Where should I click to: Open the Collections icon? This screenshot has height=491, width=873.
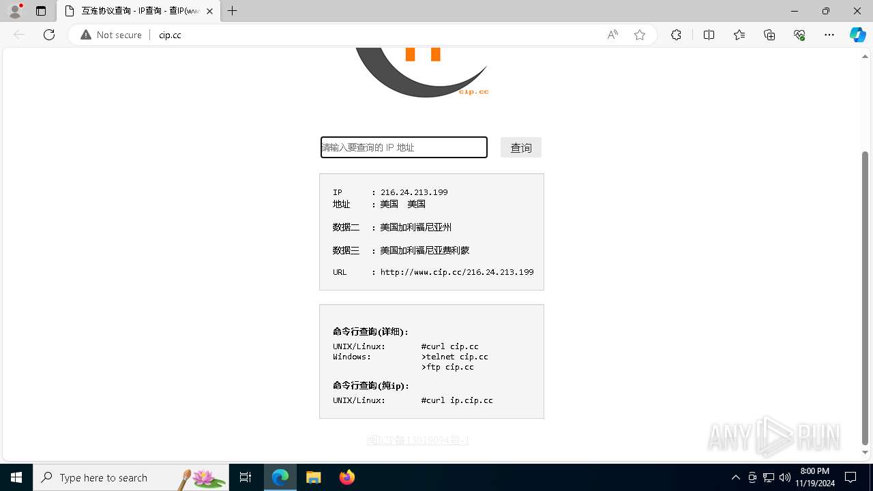tap(769, 35)
